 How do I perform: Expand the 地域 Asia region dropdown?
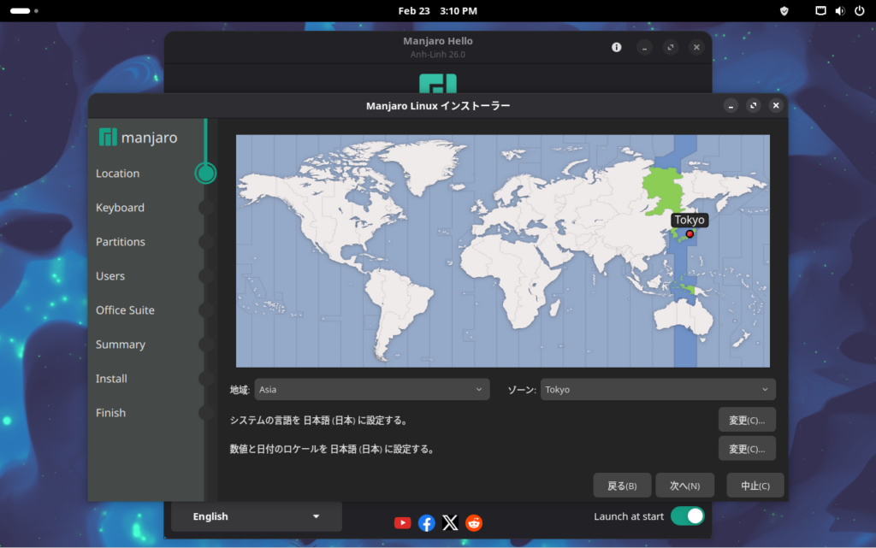371,390
